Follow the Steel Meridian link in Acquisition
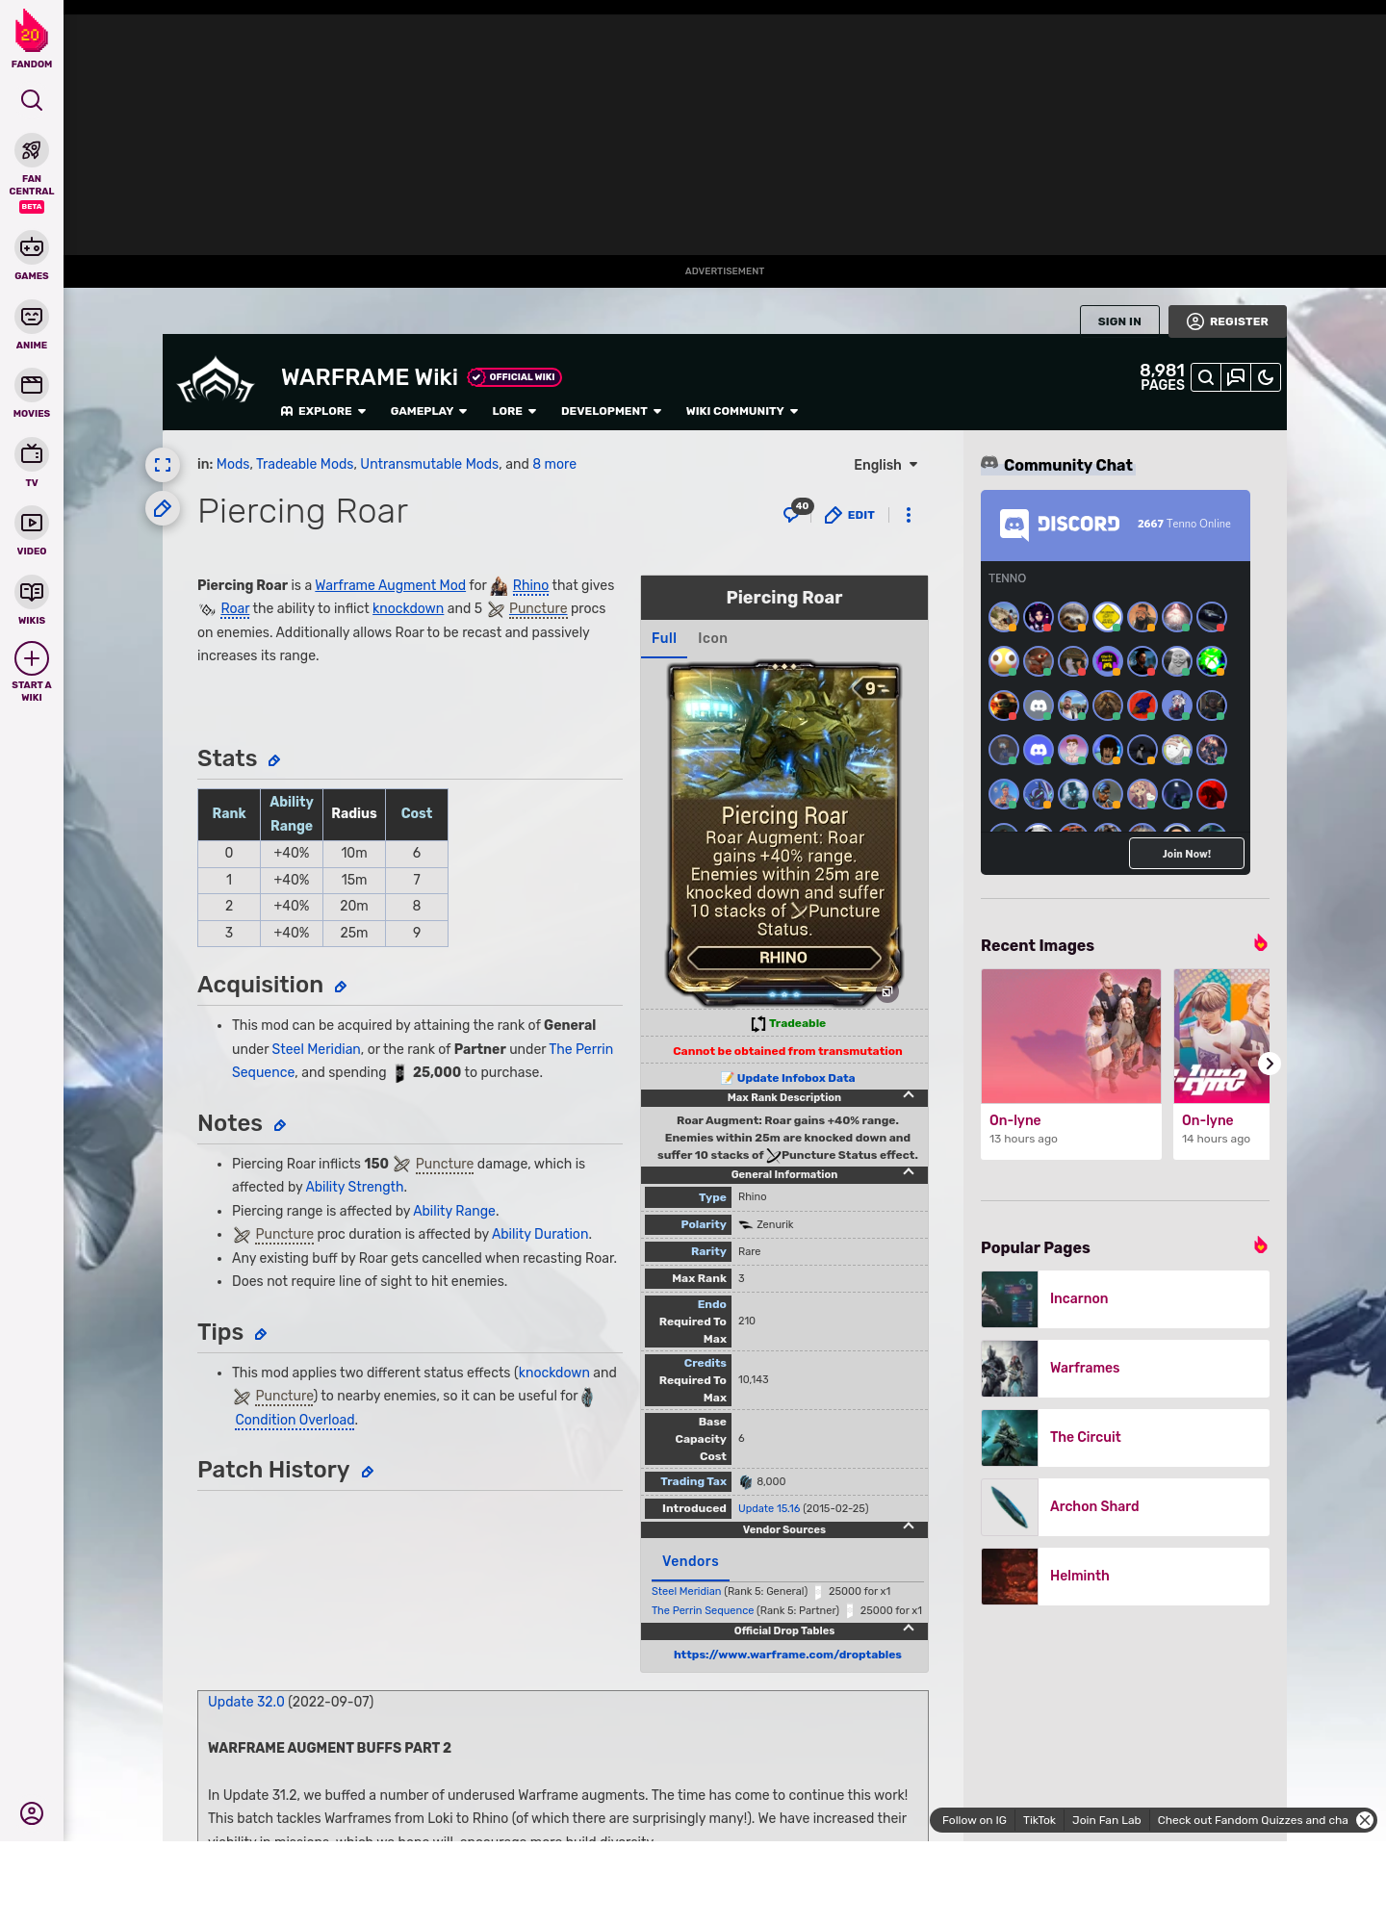The image size is (1386, 1925). click(316, 1049)
